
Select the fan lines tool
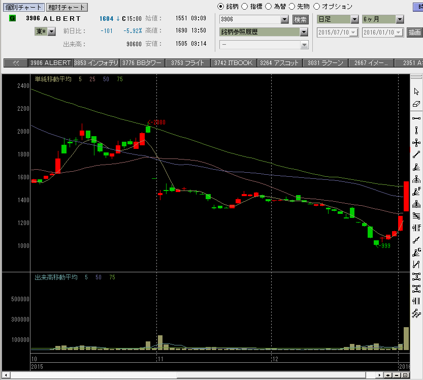pyautogui.click(x=416, y=167)
